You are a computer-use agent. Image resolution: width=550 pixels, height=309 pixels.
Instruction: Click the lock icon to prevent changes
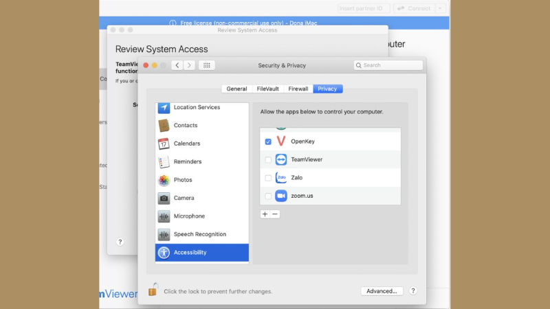coord(153,289)
